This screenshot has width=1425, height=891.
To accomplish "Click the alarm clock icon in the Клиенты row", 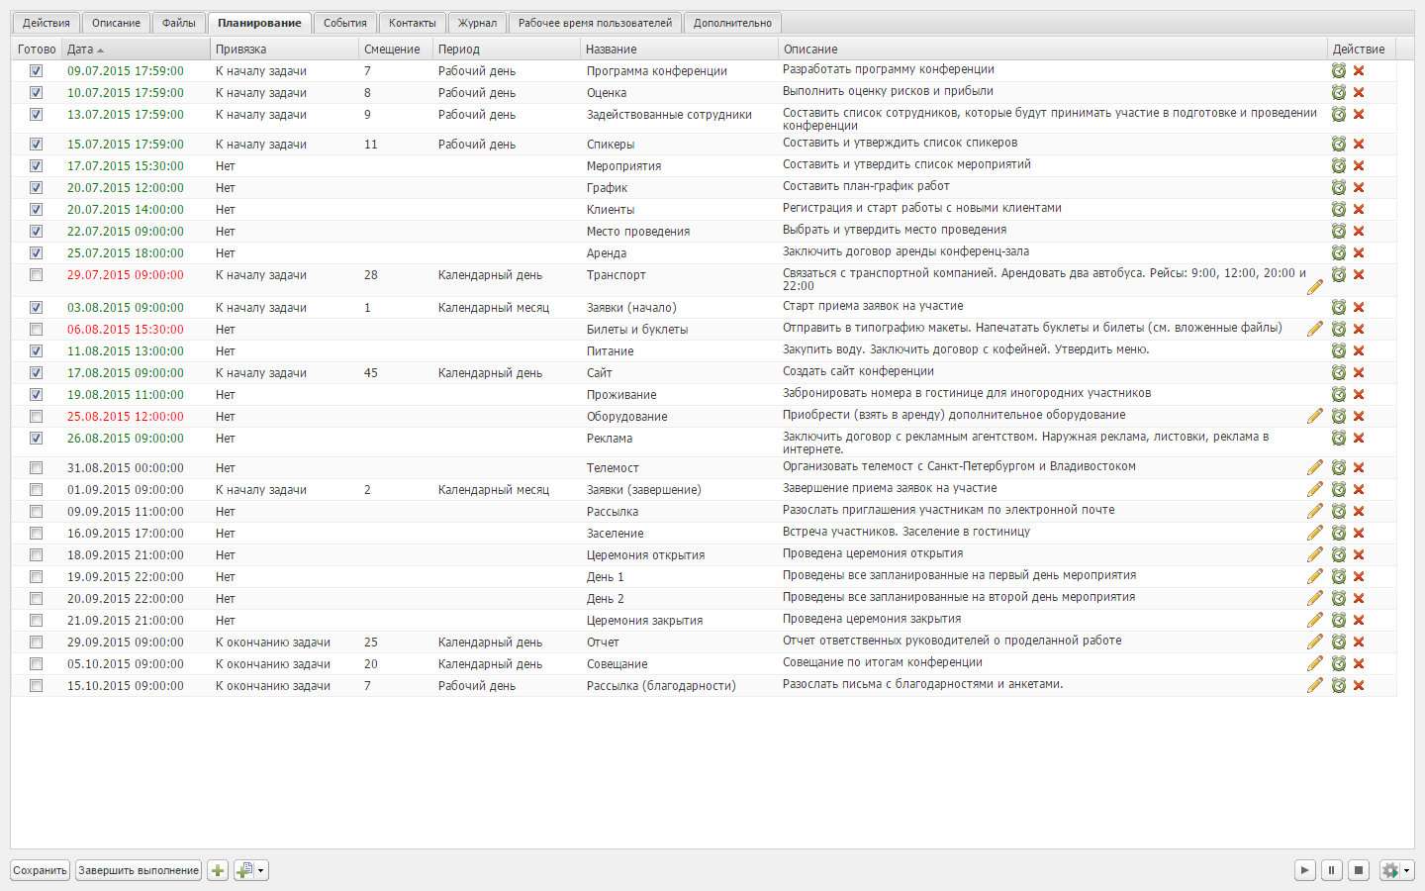I will (x=1339, y=209).
